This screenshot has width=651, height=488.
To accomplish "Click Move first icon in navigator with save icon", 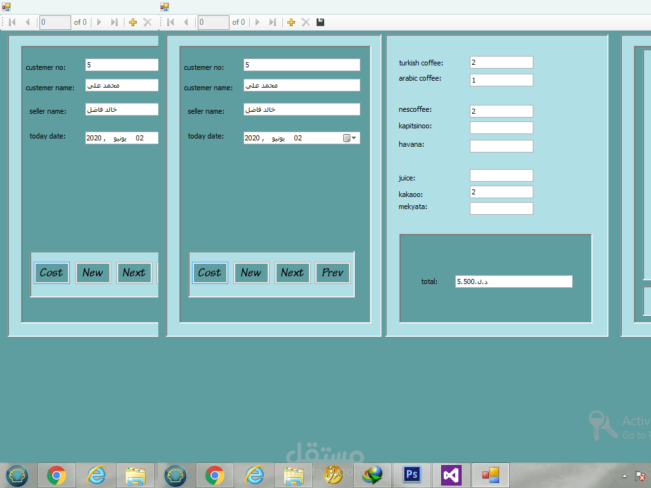I will [170, 22].
